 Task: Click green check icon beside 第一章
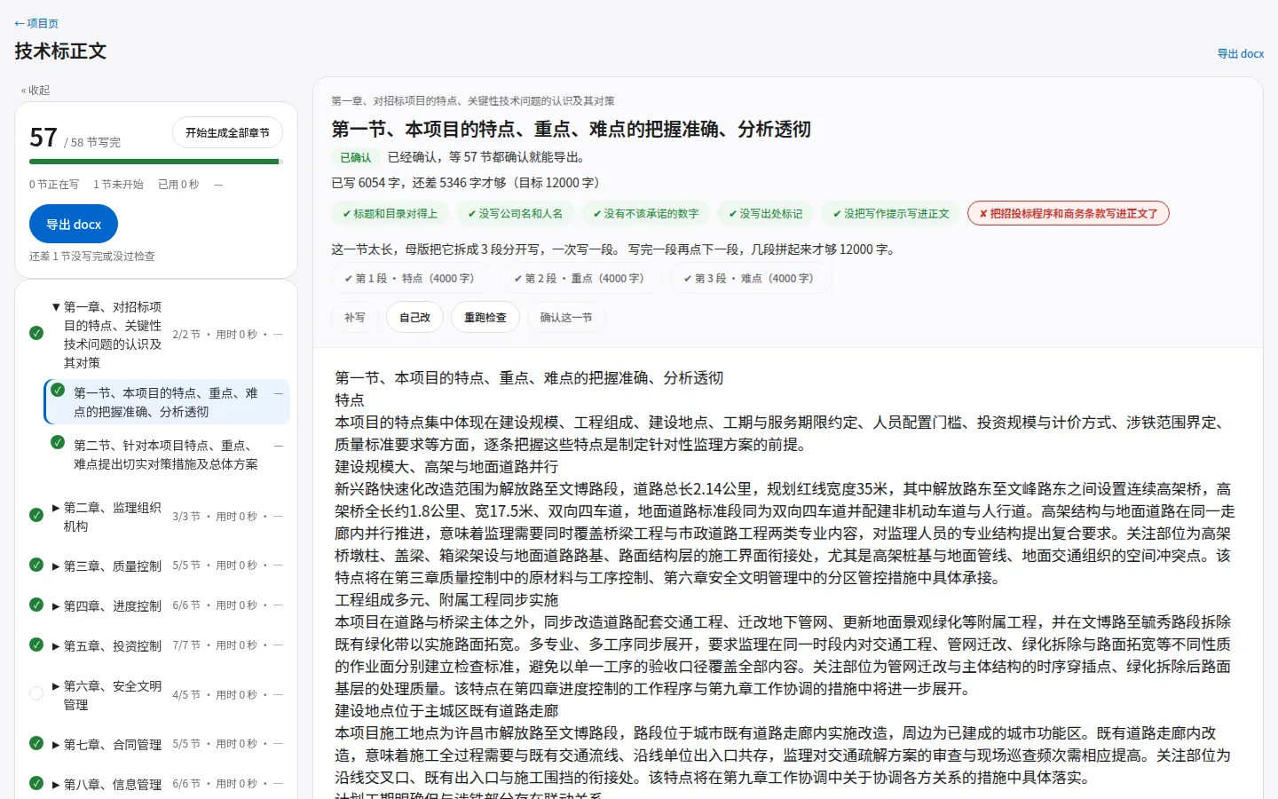coord(36,333)
